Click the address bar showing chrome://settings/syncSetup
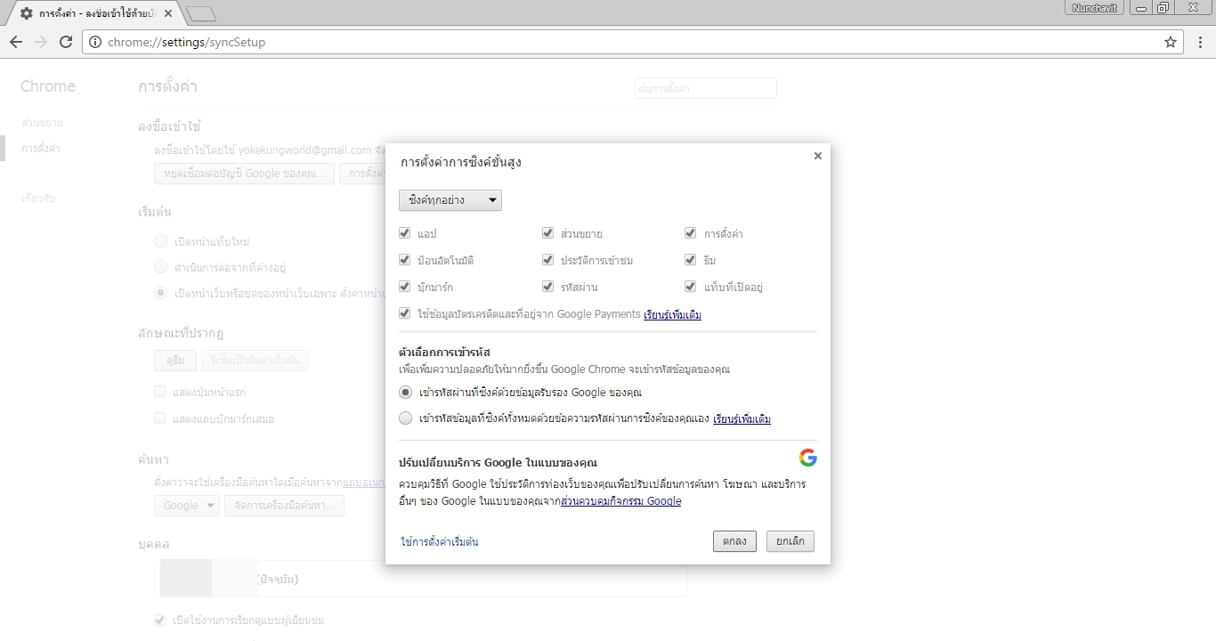 tap(631, 42)
